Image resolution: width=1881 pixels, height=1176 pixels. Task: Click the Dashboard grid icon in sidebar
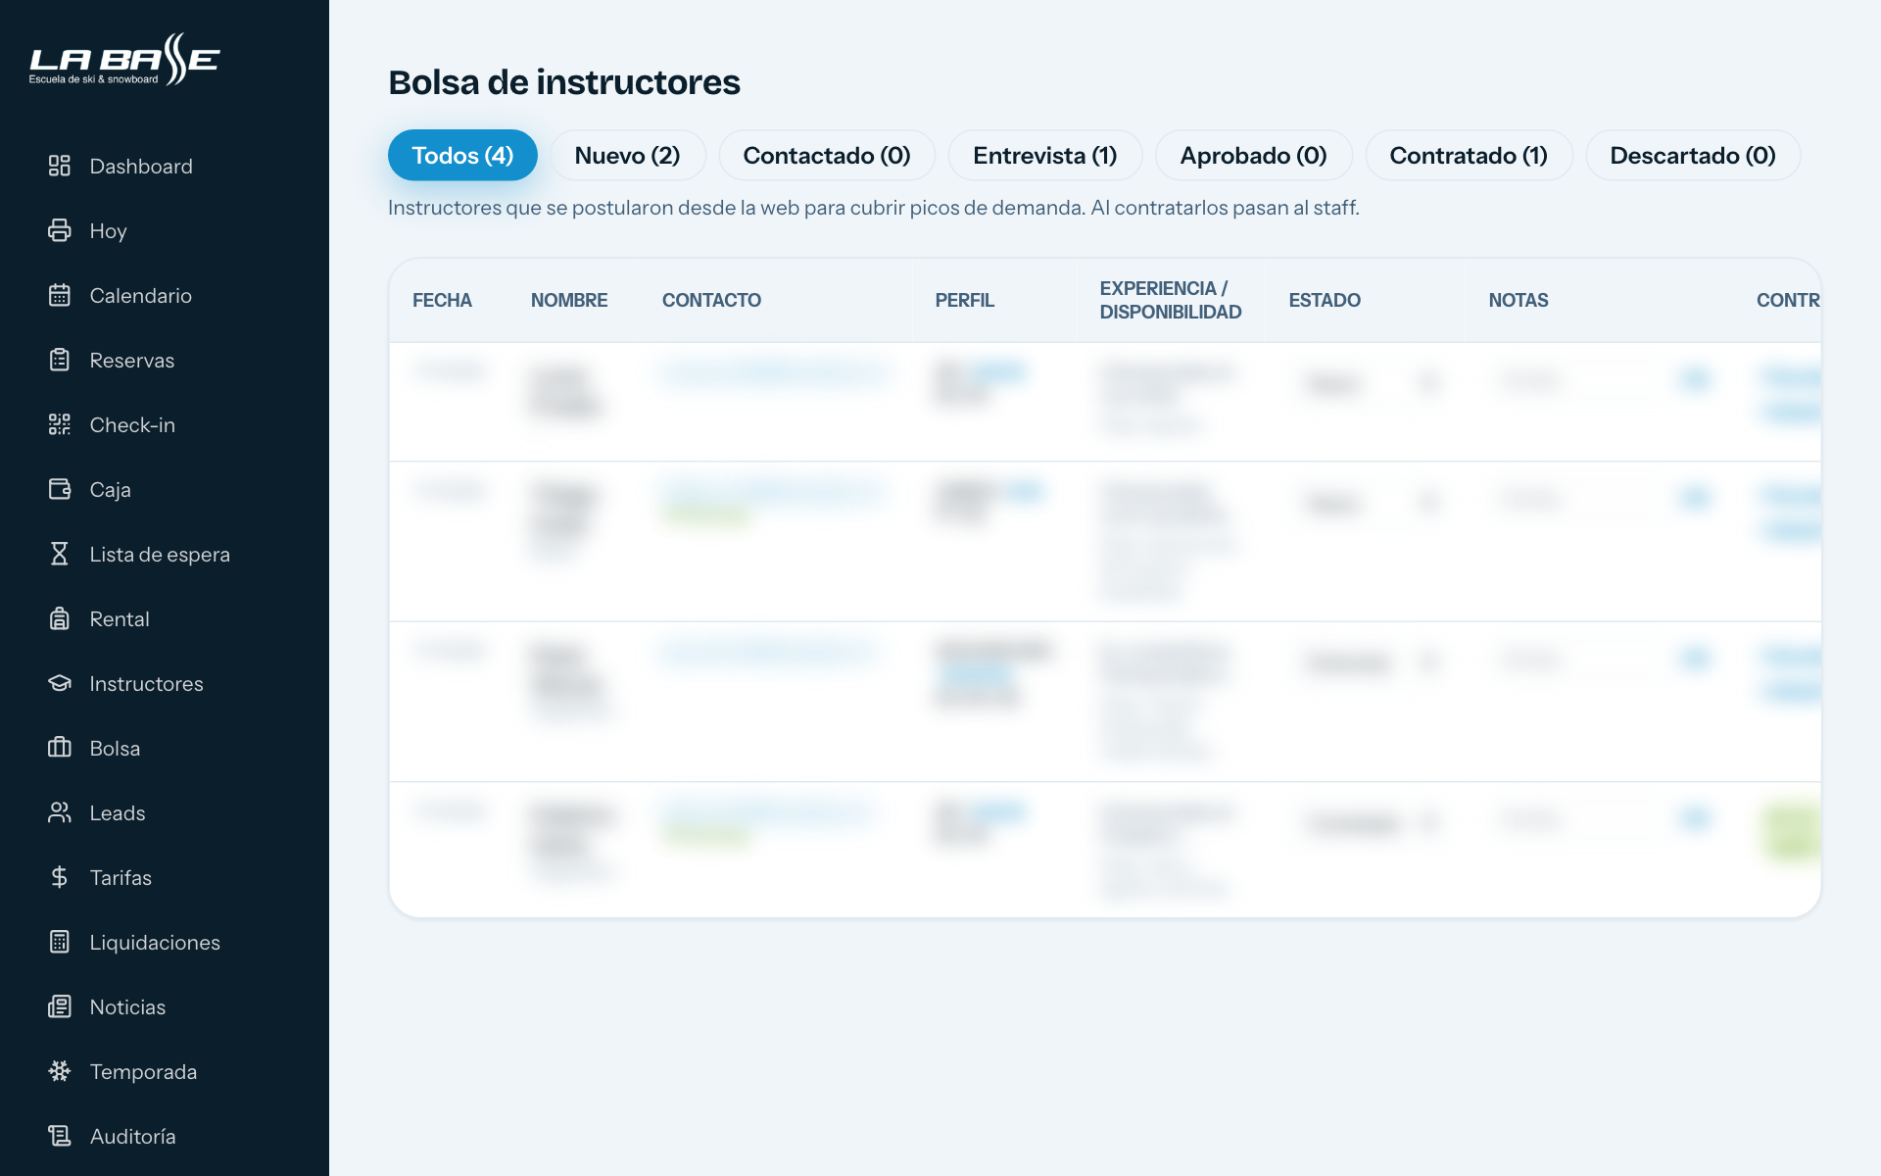[60, 166]
